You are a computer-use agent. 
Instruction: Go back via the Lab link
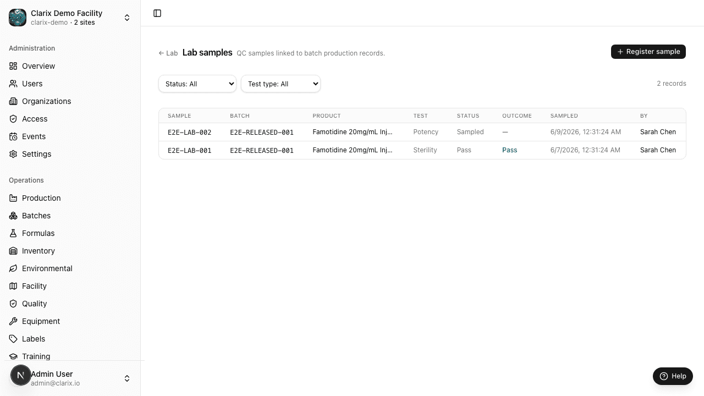[x=168, y=53]
